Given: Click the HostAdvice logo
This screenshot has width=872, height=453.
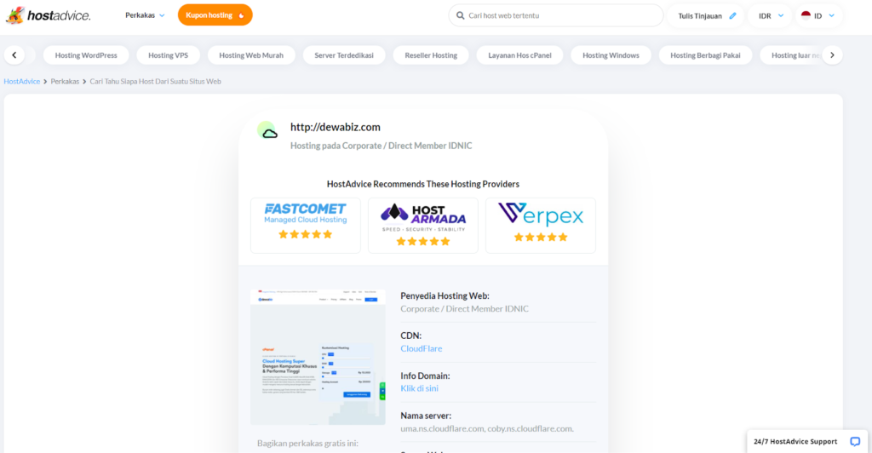Looking at the screenshot, I should point(48,15).
